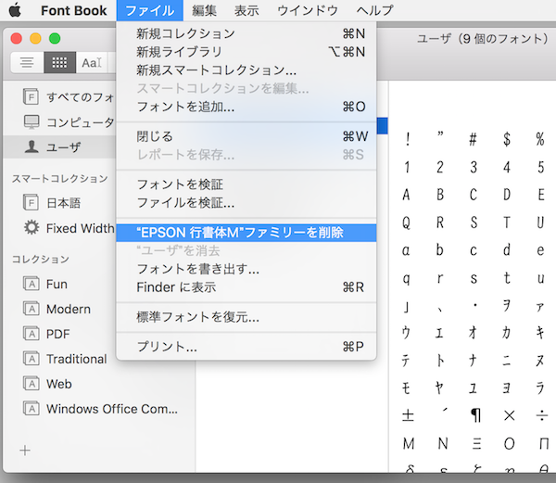Click the Fixed Width gear icon
The image size is (556, 483).
[32, 227]
